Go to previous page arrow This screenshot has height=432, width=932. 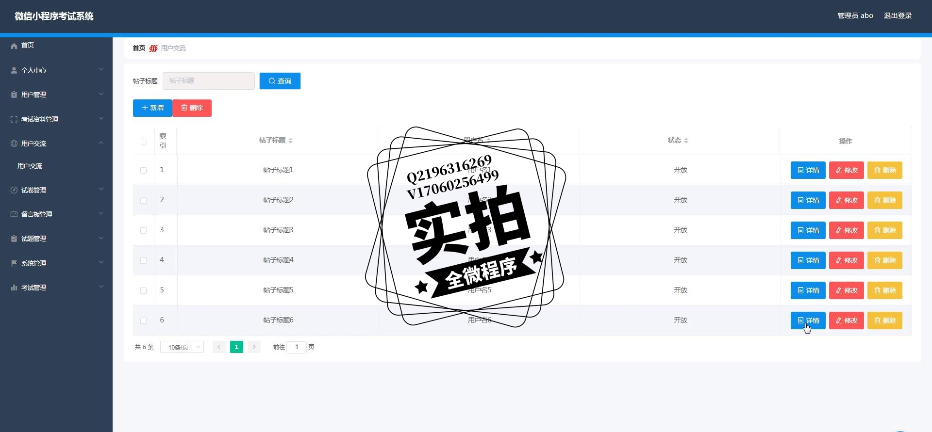click(x=219, y=347)
